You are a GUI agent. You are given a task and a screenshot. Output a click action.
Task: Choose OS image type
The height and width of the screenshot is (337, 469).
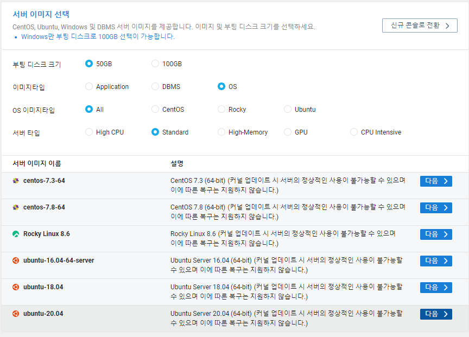click(x=221, y=86)
